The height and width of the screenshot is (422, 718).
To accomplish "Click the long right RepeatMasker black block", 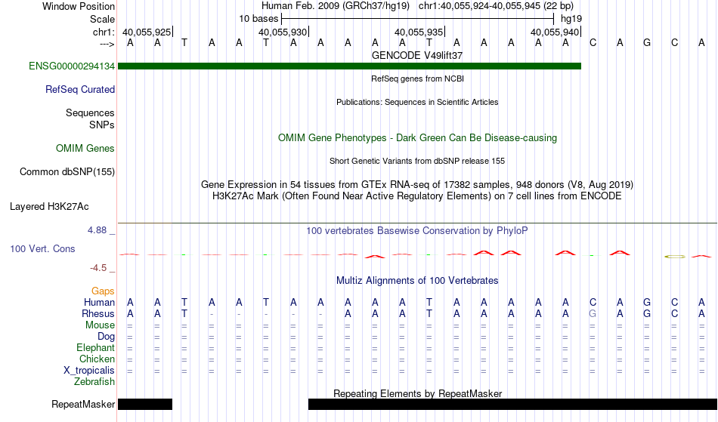I will click(512, 404).
